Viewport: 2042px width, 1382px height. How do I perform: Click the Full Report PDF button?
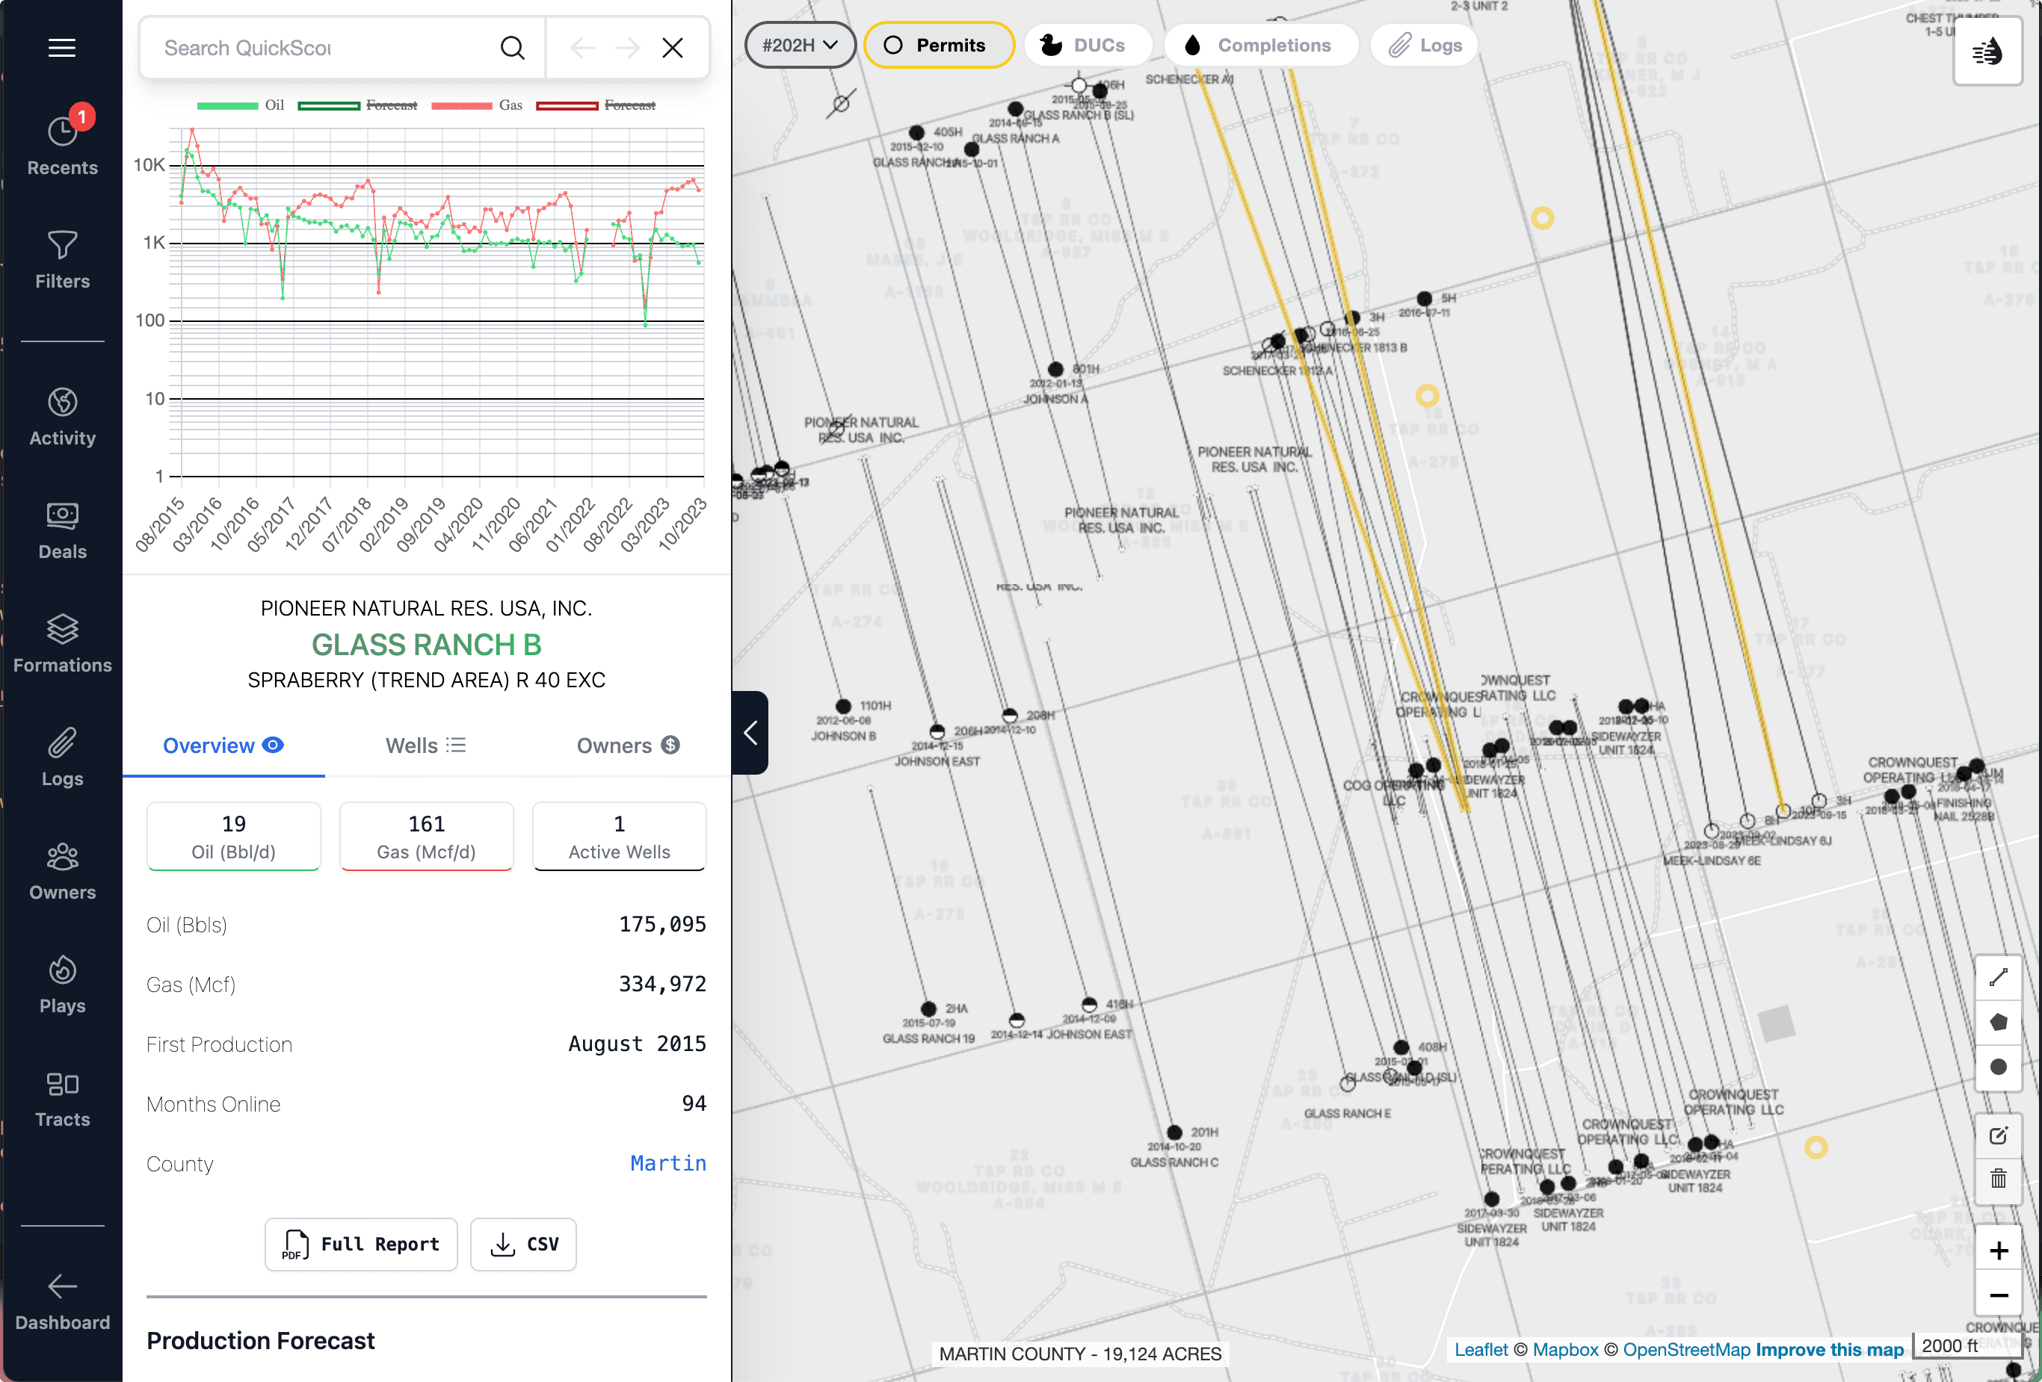363,1243
